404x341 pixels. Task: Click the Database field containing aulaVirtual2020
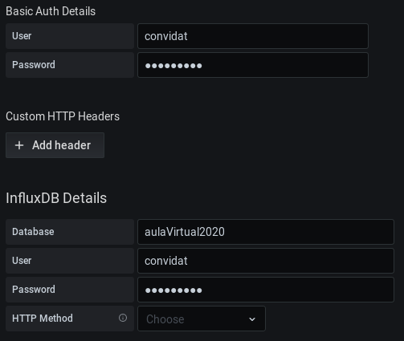pos(266,232)
